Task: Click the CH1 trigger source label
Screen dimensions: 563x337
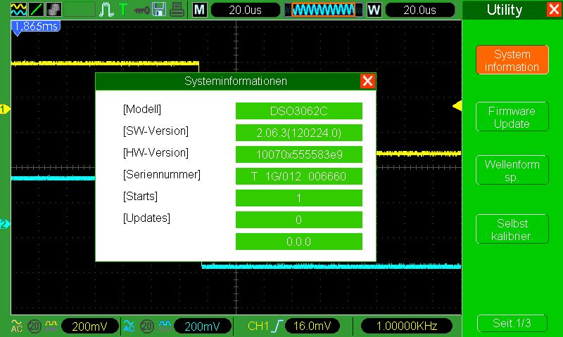Action: pyautogui.click(x=258, y=326)
